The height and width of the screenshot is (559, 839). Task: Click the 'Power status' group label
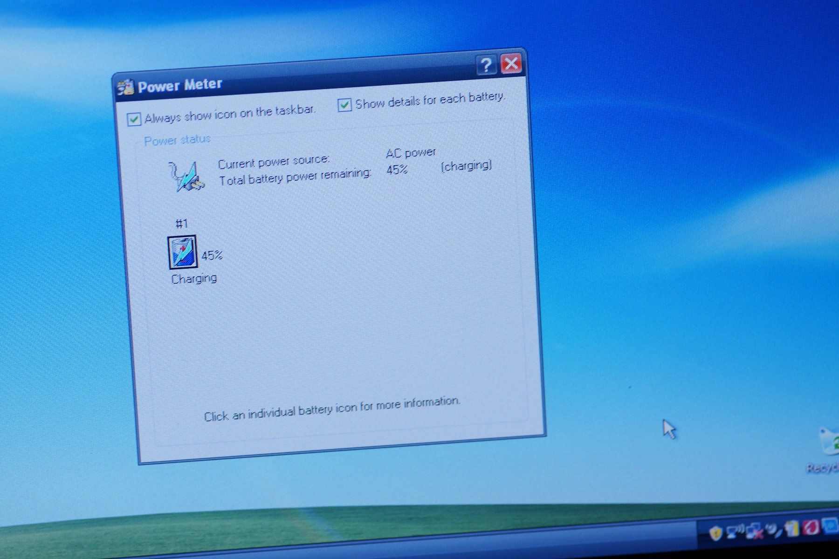pyautogui.click(x=177, y=140)
